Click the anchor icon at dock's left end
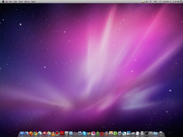The height and width of the screenshot is (137, 183). (22, 133)
